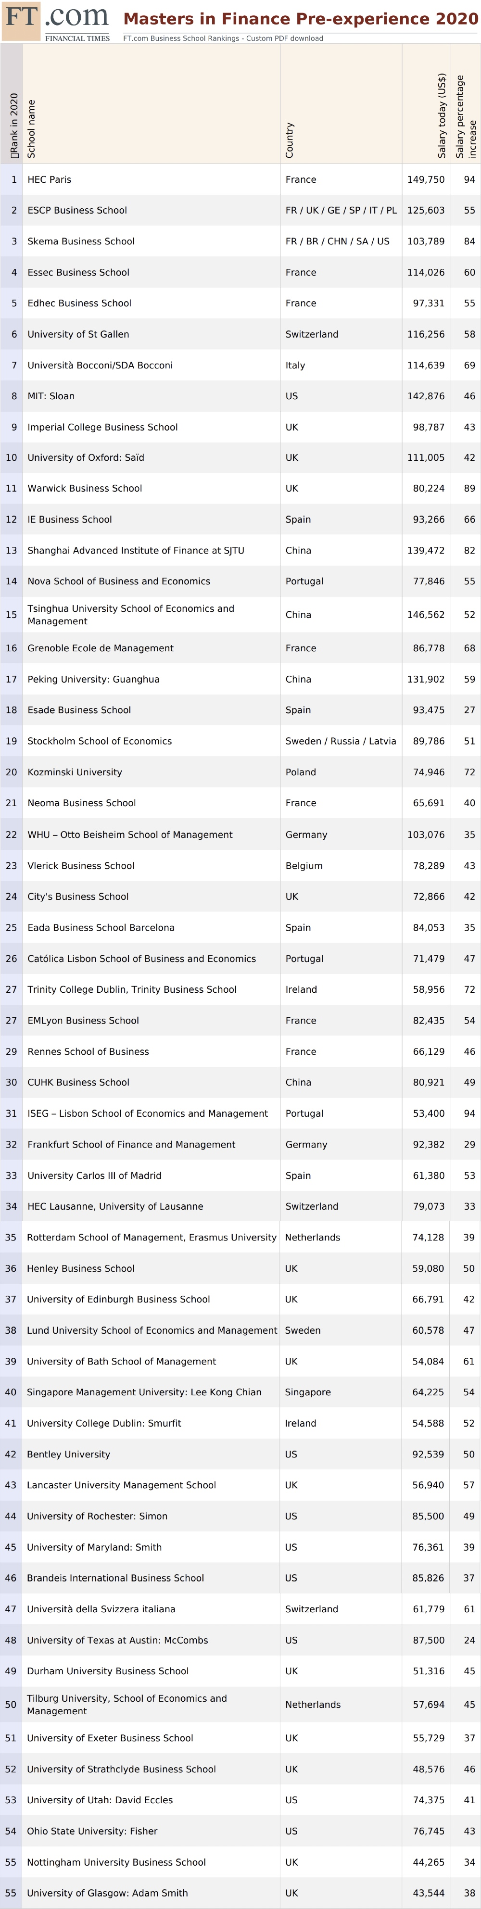Click the Business School Rankings subtitle text
The height and width of the screenshot is (1909, 481).
coord(223,38)
